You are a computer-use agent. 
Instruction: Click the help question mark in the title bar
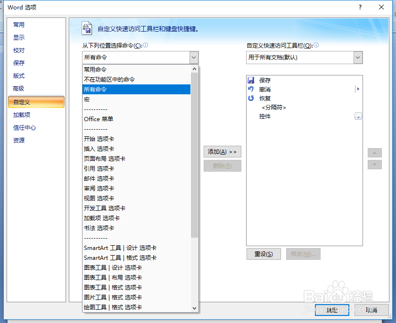pyautogui.click(x=360, y=8)
